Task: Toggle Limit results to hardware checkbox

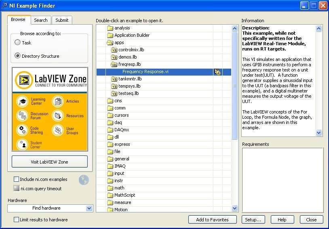Action: [16, 220]
